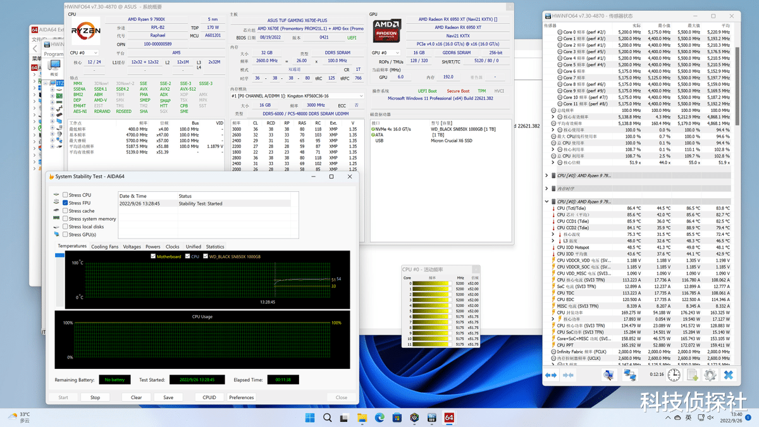Image resolution: width=759 pixels, height=427 pixels.
Task: Click the Stop button in stability test
Action: [x=95, y=397]
